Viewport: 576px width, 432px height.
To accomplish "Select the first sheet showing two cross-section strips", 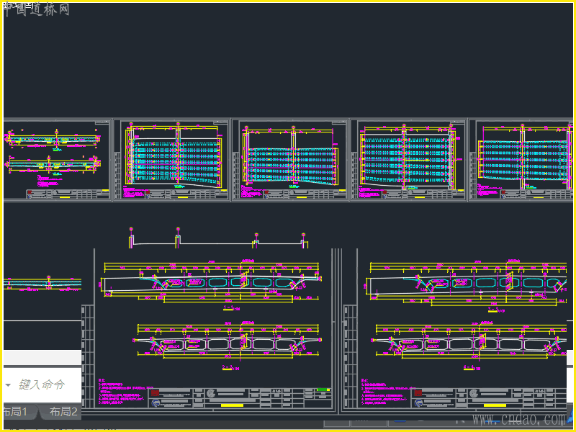I will (57, 159).
